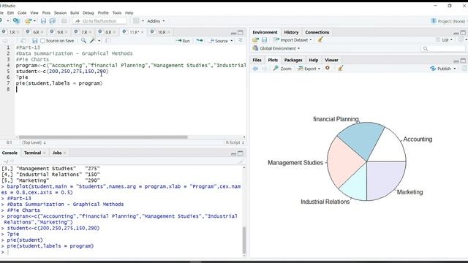The height and width of the screenshot is (263, 468).
Task: Switch to the Packages tab
Action: (x=293, y=60)
